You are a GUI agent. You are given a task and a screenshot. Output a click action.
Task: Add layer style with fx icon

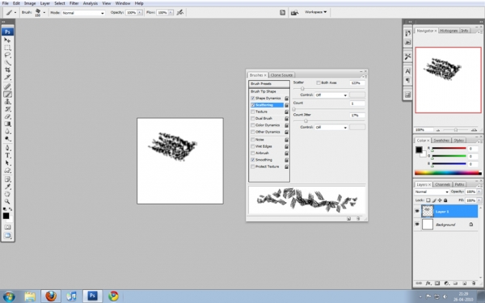[428, 283]
